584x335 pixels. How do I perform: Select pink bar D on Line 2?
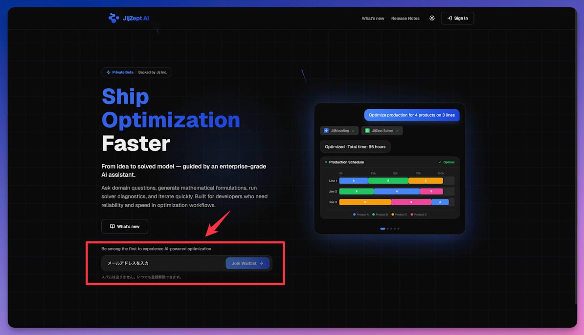[431, 191]
